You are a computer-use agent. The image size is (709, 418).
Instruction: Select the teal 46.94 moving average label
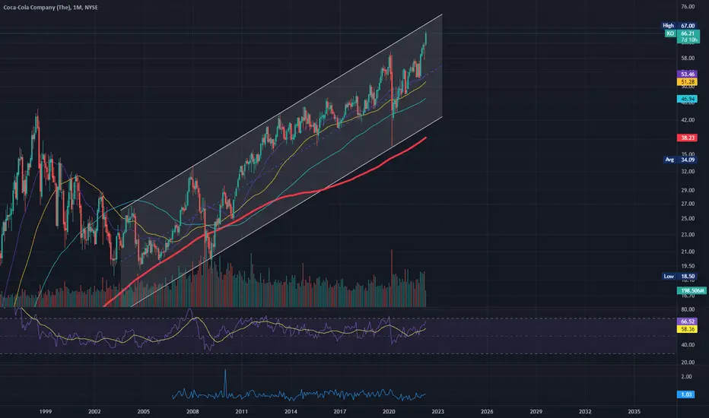[687, 99]
